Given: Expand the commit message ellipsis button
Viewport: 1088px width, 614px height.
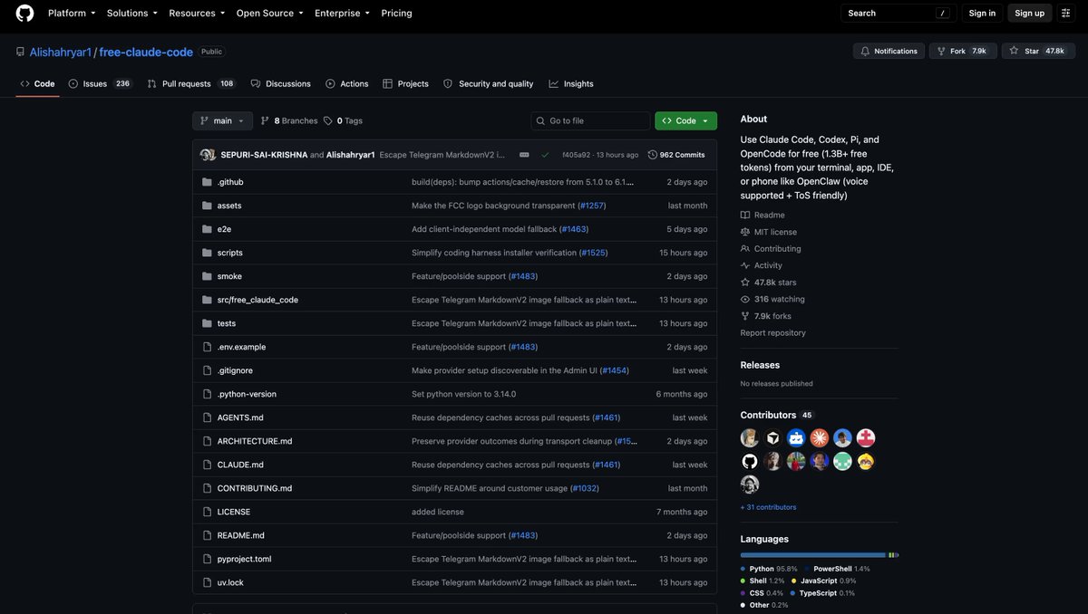Looking at the screenshot, I should pyautogui.click(x=524, y=155).
